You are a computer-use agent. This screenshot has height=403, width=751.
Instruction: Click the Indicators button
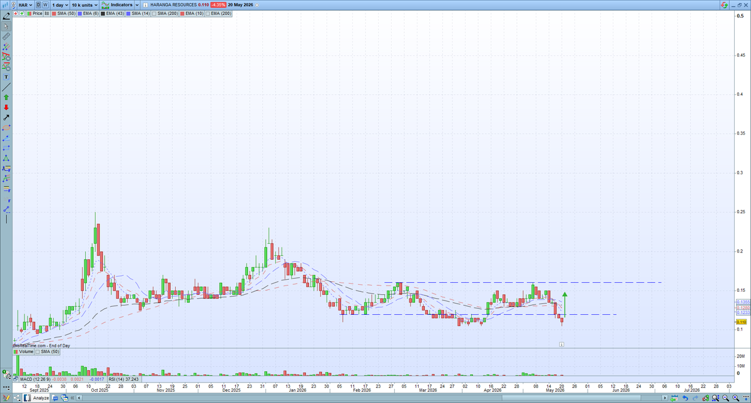point(121,4)
